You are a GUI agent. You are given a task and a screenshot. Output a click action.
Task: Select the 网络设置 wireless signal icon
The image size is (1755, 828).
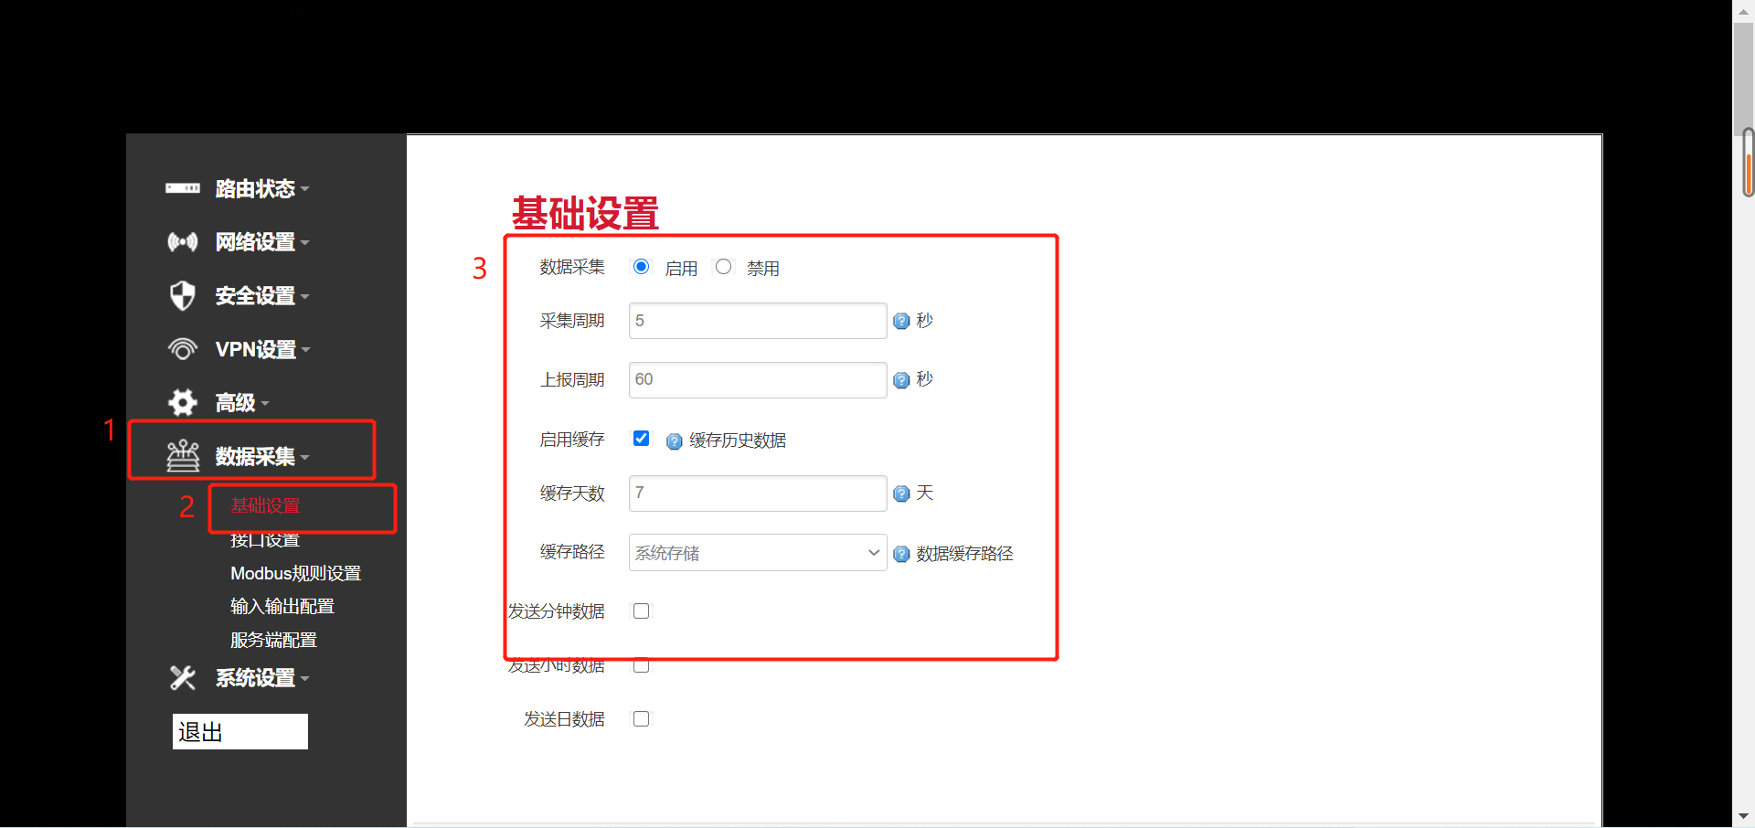tap(183, 242)
